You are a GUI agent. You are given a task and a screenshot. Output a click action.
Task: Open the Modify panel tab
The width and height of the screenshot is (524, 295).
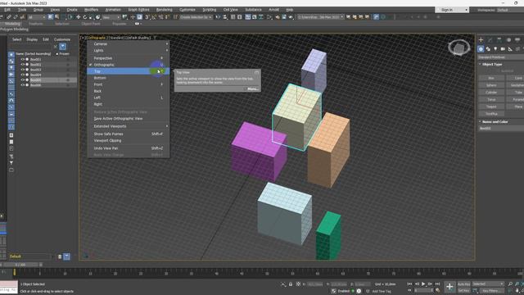pos(490,40)
